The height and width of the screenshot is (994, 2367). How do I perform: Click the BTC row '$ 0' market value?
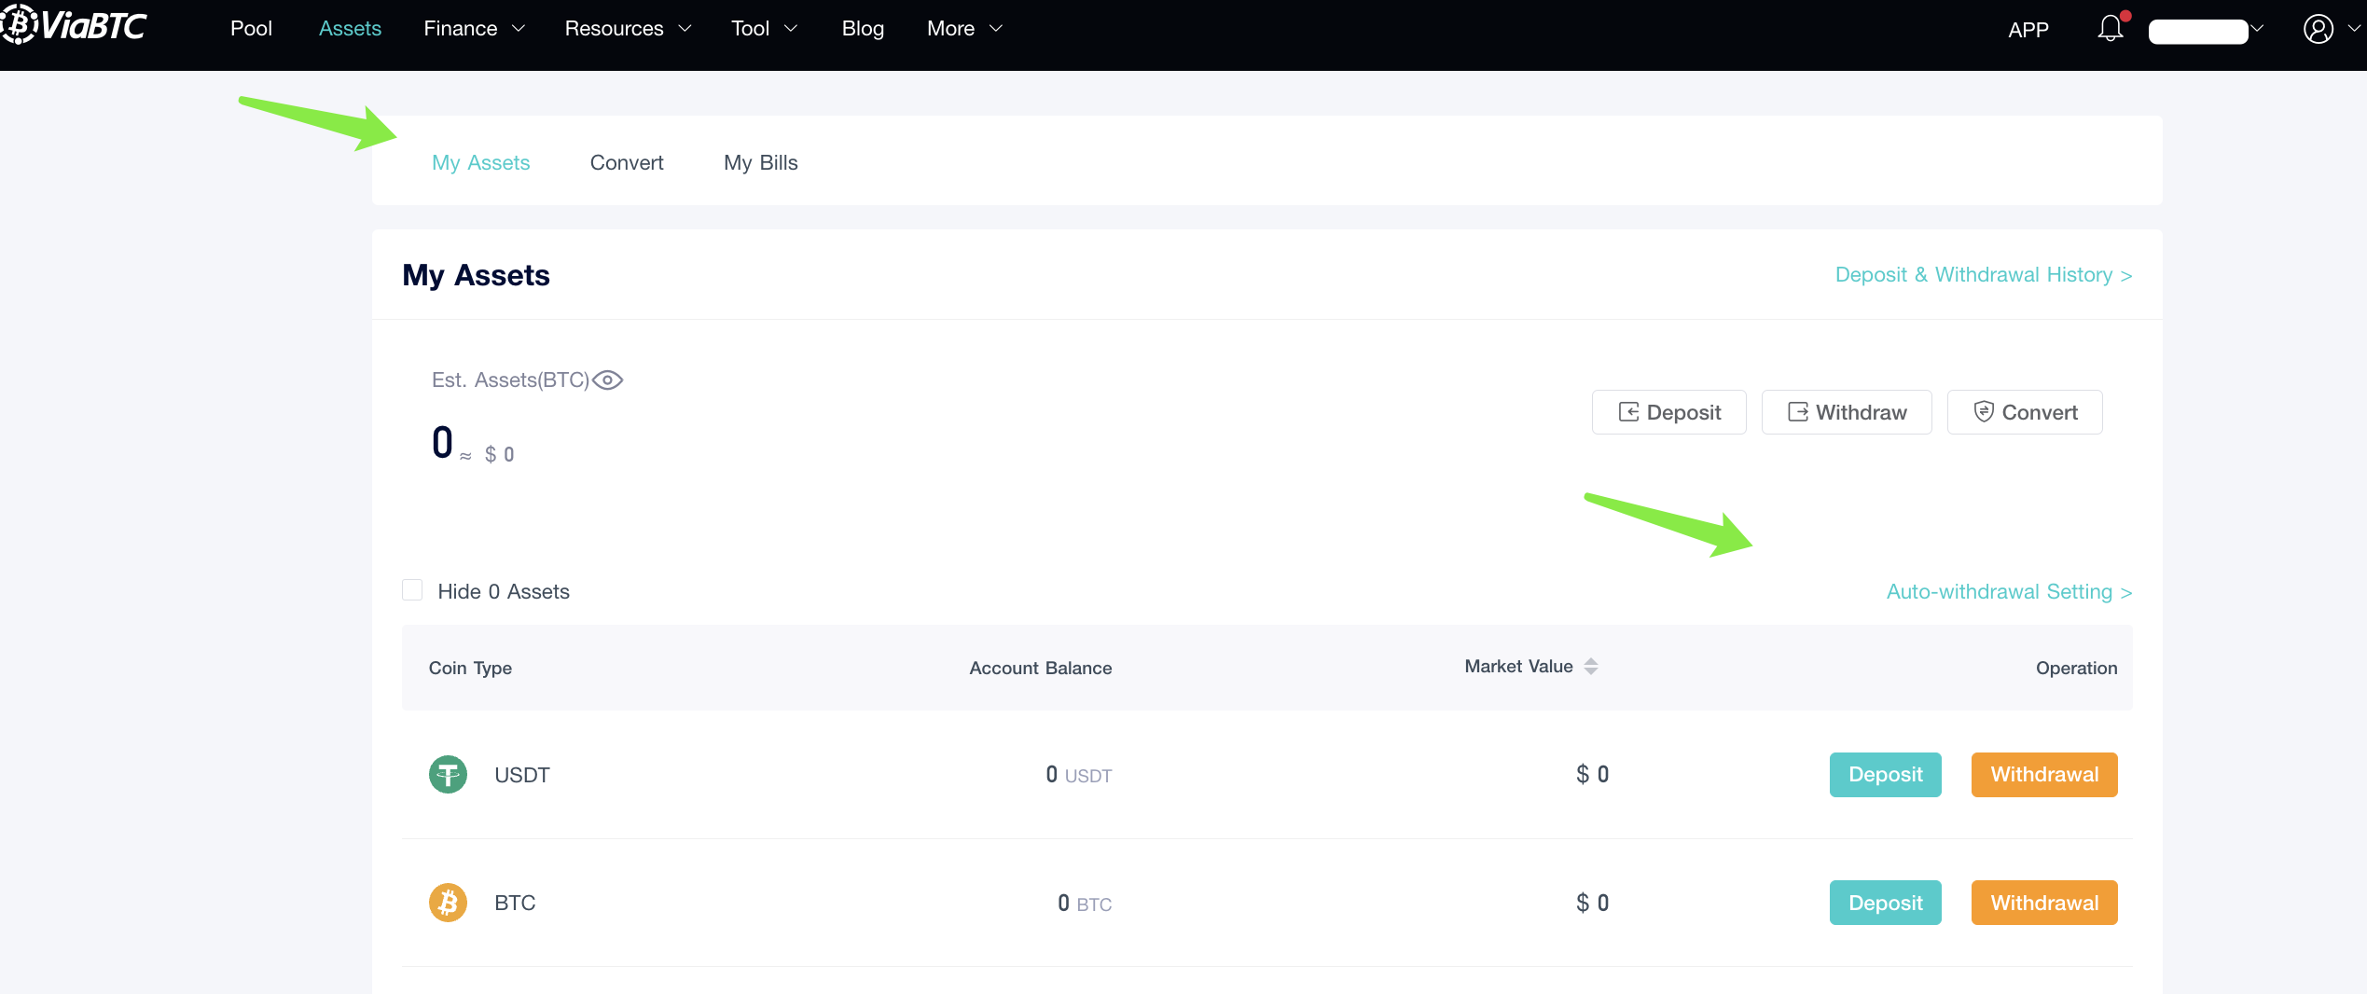(x=1592, y=903)
